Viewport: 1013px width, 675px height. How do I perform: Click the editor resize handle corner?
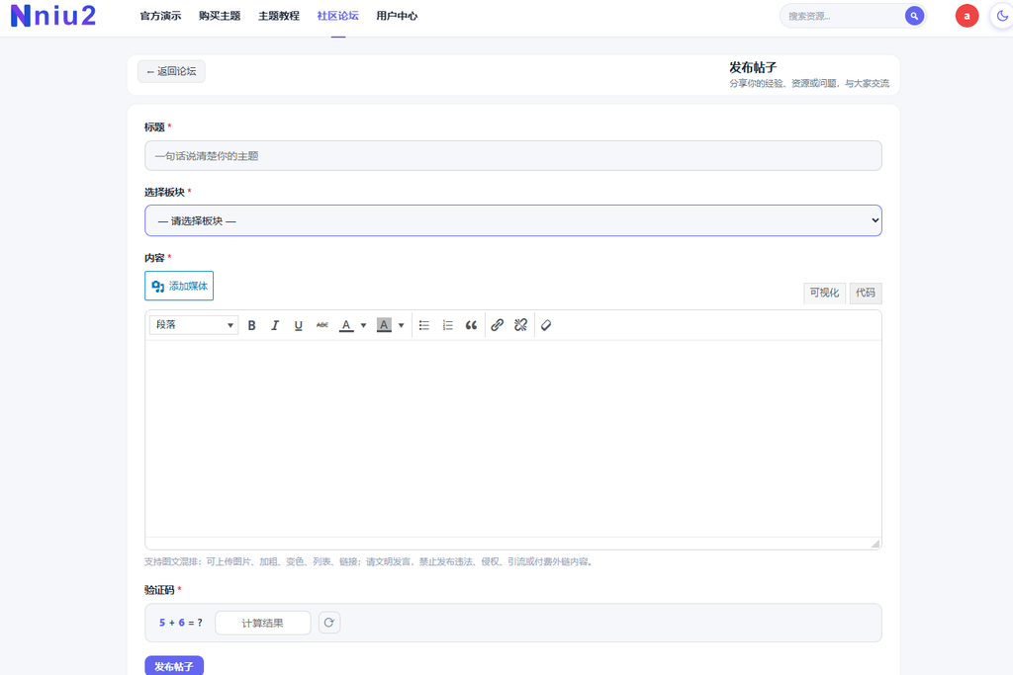click(875, 544)
